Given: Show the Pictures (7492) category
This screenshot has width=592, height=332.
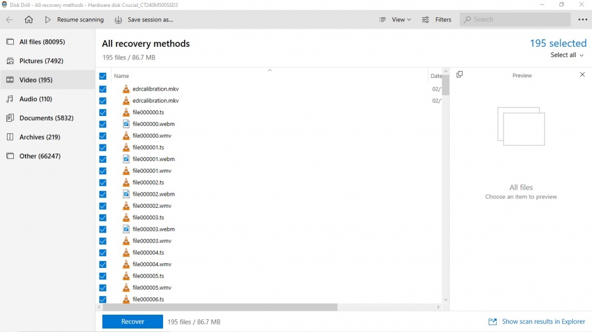Looking at the screenshot, I should 41,61.
